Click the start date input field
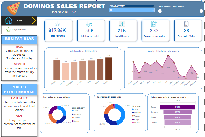205x137 pixels. 163,6
